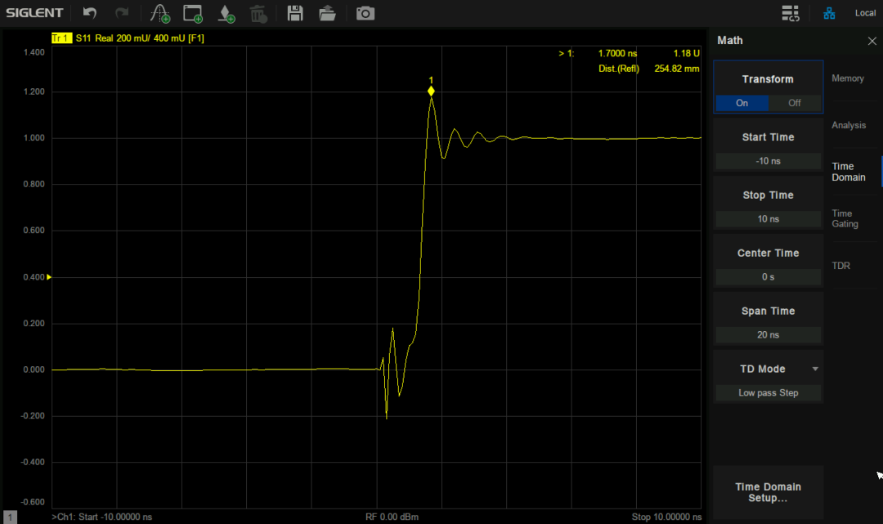Click the floppy disk save icon
883x524 pixels.
click(x=295, y=13)
